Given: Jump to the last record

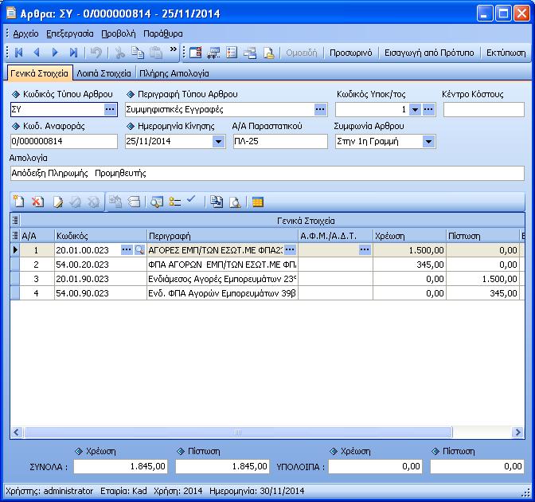Looking at the screenshot, I should point(73,53).
